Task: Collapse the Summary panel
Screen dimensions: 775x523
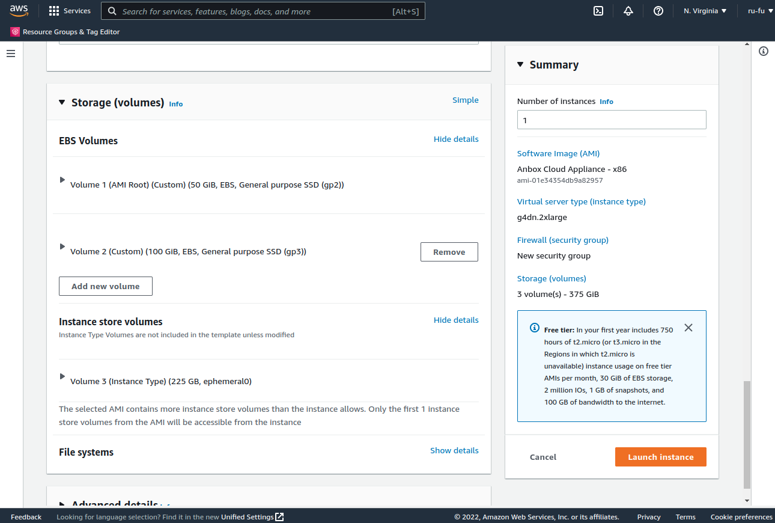Action: [x=520, y=64]
